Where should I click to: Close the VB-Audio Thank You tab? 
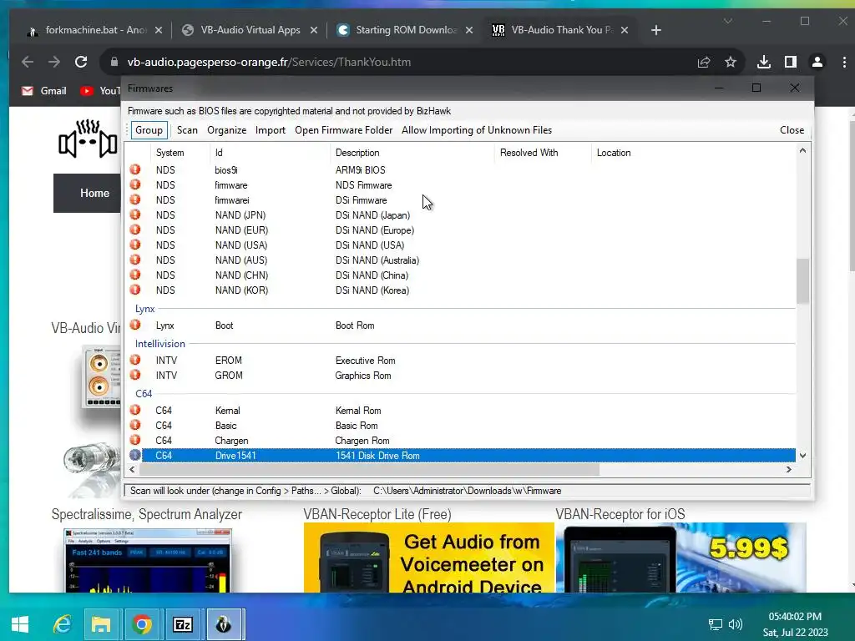[625, 30]
